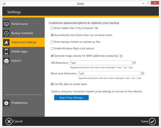
Task: Click the Preferences gear icon
Action: [6, 103]
